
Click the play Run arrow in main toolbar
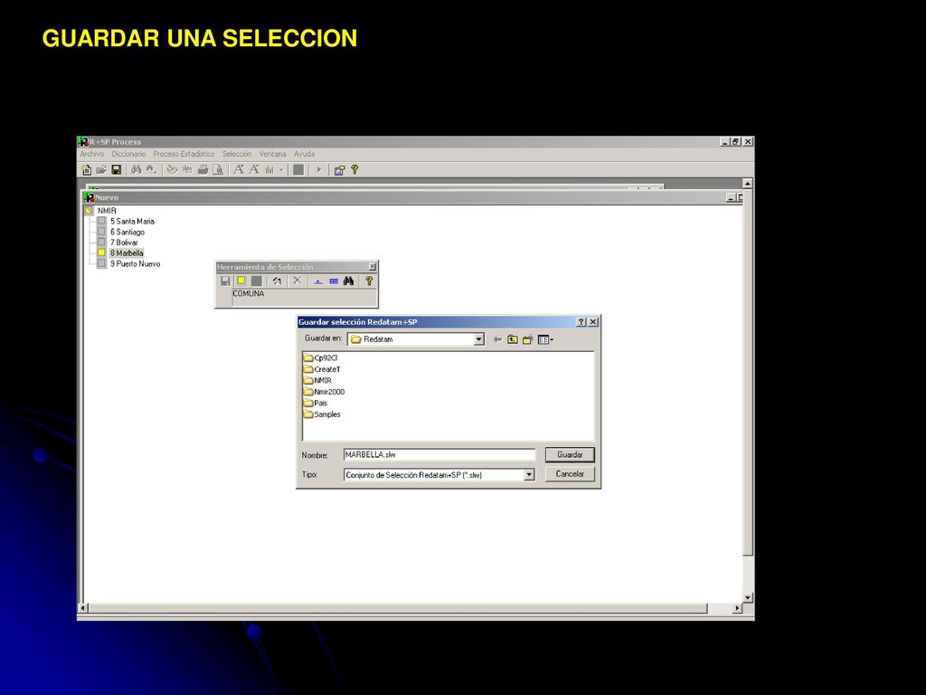click(319, 170)
